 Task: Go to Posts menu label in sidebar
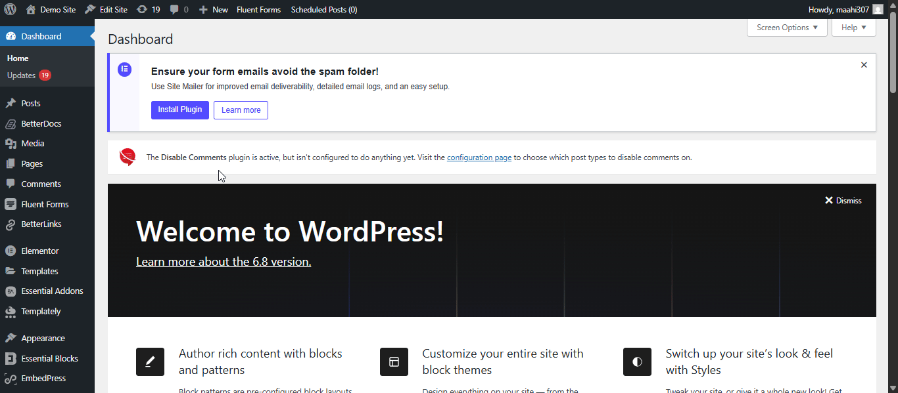(x=31, y=103)
